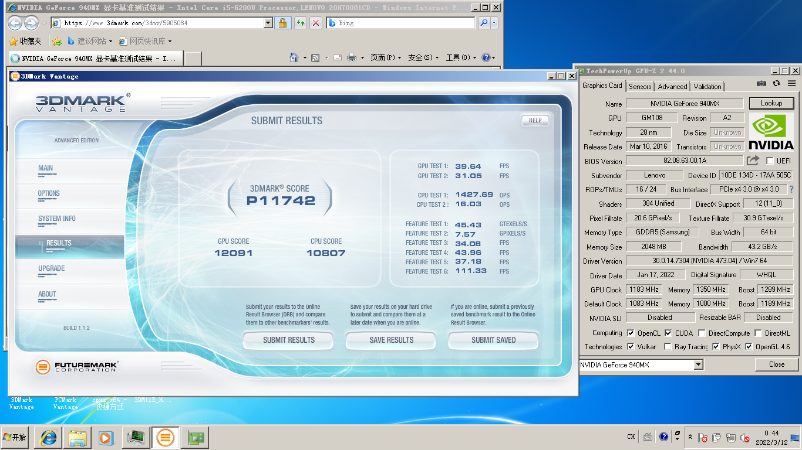Toggle the DirectCompute checkbox
The image size is (802, 450).
(x=702, y=333)
